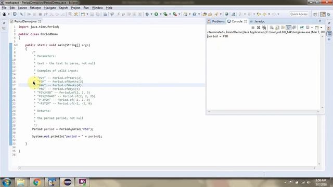Viewport: 333px width, 187px height.
Task: Open the Refactor menu
Action: (x=35, y=8)
